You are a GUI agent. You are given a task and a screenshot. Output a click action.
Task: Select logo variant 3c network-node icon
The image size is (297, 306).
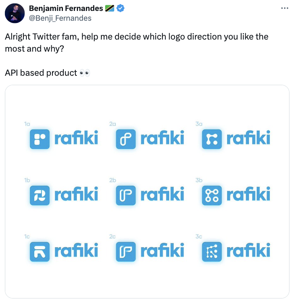click(x=211, y=251)
